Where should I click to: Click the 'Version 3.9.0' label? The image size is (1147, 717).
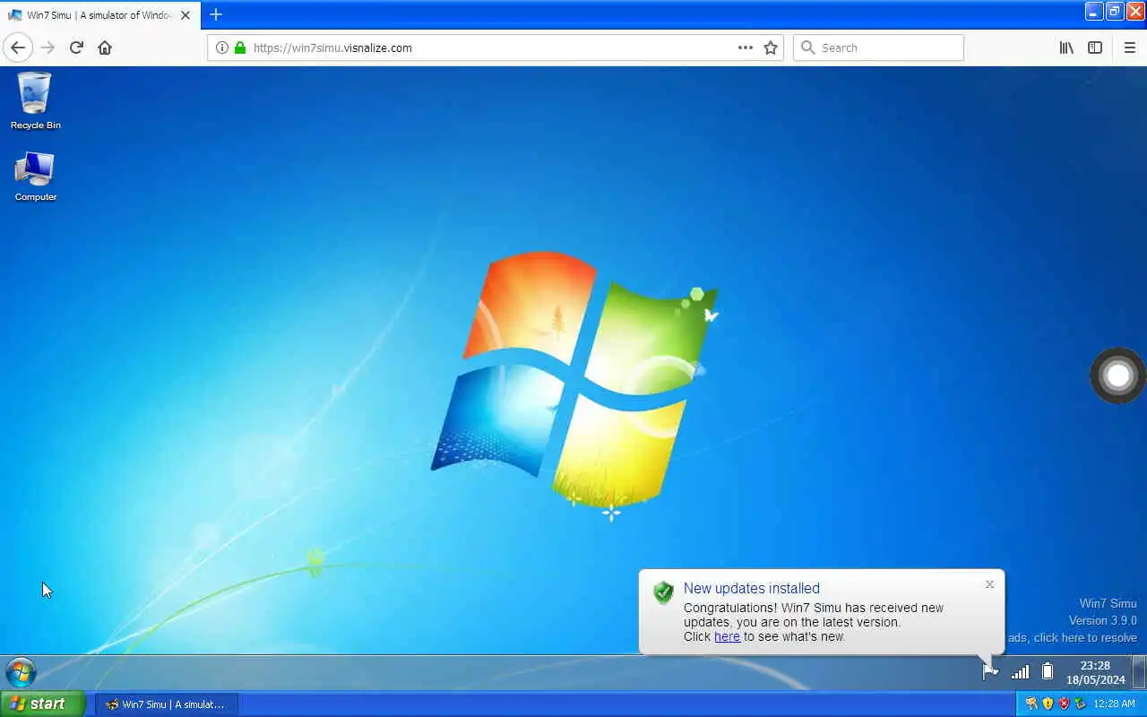(1102, 620)
